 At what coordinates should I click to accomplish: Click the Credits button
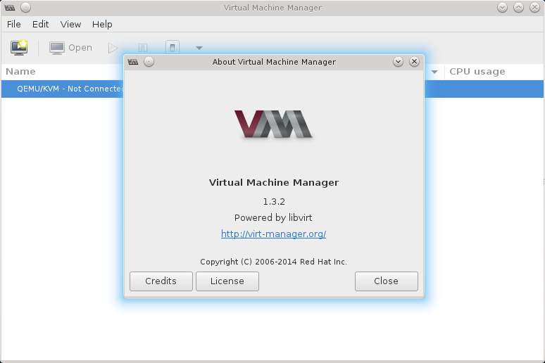coord(161,281)
